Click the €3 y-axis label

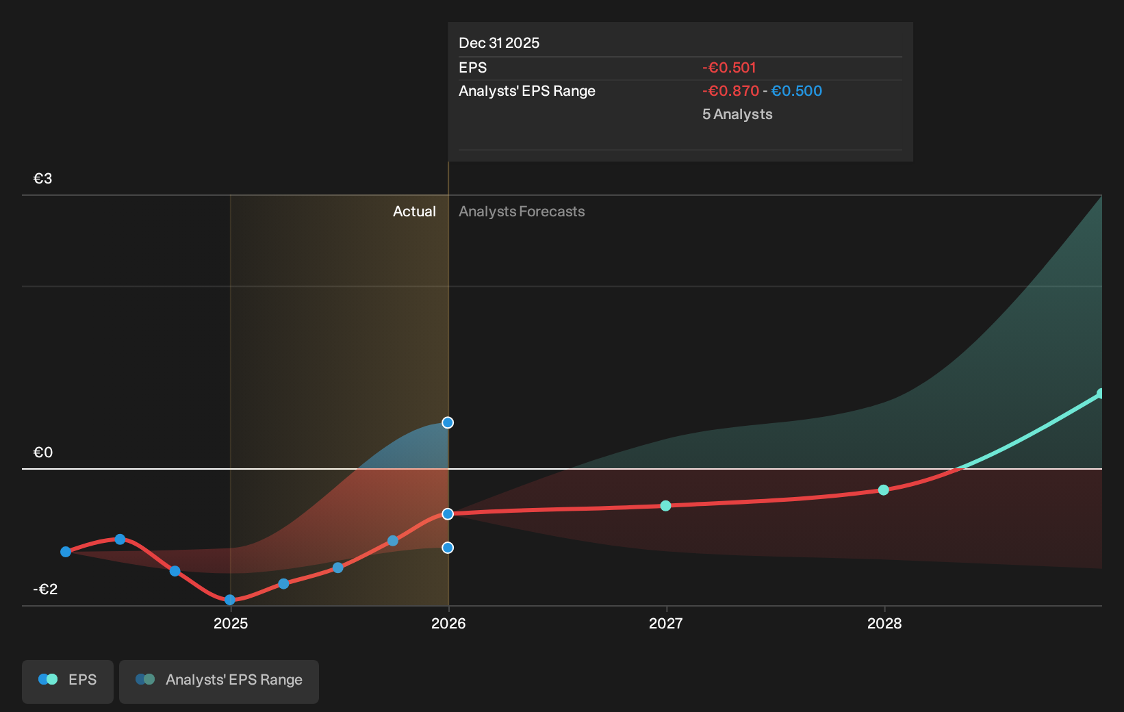pos(43,179)
